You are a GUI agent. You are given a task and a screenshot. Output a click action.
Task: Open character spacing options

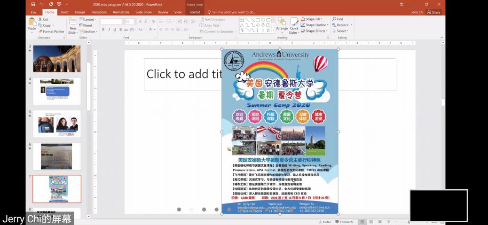pos(133,30)
